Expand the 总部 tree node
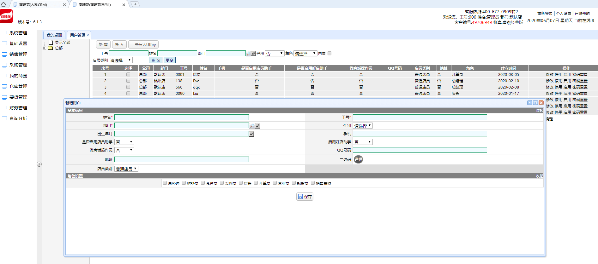This screenshot has height=264, width=598. coord(45,48)
